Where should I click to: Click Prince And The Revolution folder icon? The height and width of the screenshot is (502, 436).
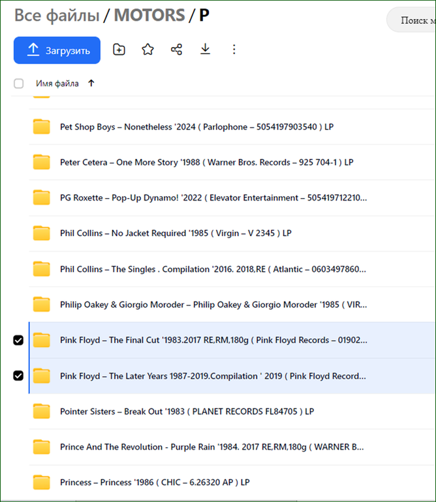[x=42, y=447]
